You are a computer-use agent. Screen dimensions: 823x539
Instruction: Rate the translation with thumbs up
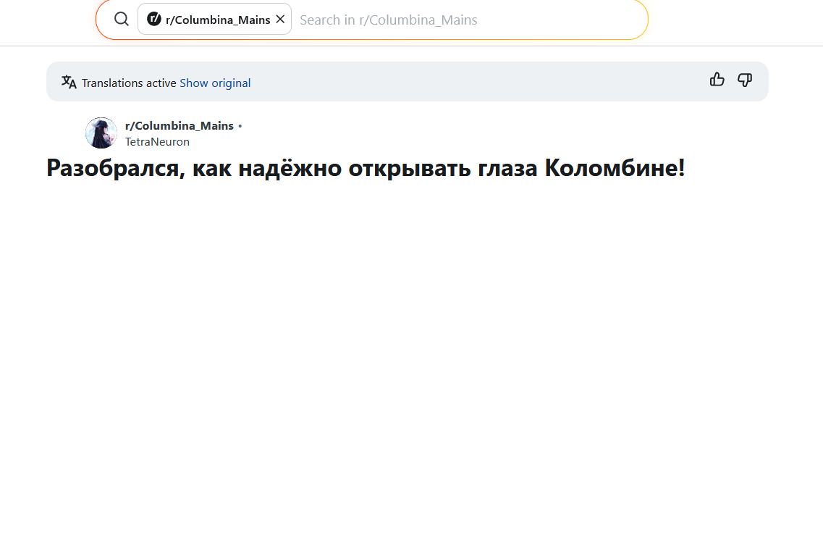pyautogui.click(x=717, y=80)
